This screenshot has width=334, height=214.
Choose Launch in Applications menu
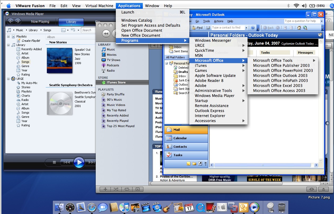pyautogui.click(x=153, y=12)
